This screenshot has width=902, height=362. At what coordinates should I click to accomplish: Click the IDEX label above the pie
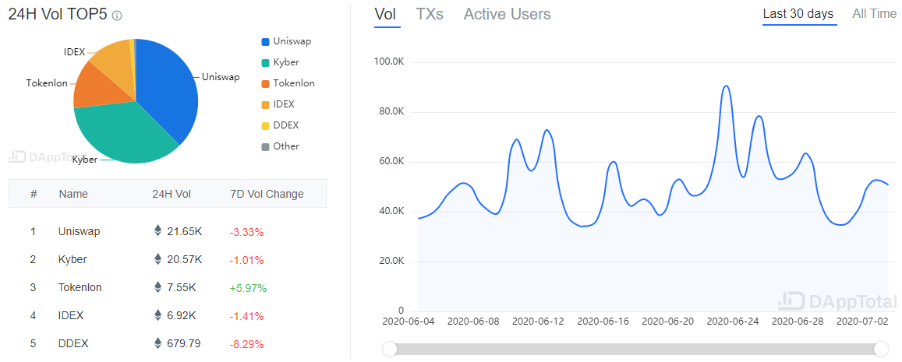[74, 52]
